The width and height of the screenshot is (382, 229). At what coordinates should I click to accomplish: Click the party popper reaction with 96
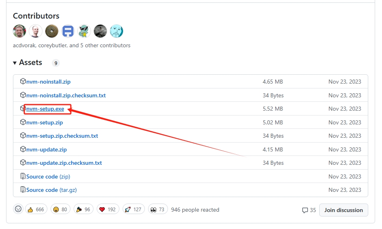(83, 210)
